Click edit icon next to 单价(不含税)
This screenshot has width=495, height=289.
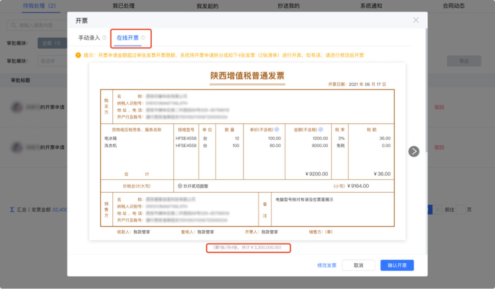(276, 130)
